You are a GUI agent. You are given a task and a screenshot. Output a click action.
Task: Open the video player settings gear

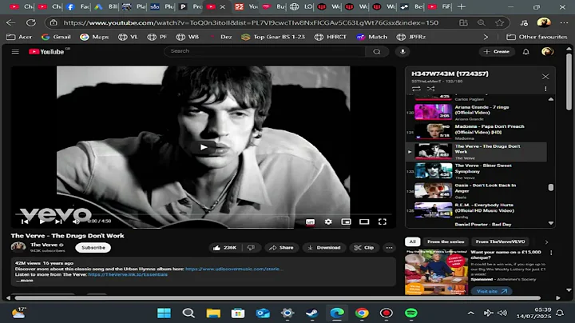(328, 221)
